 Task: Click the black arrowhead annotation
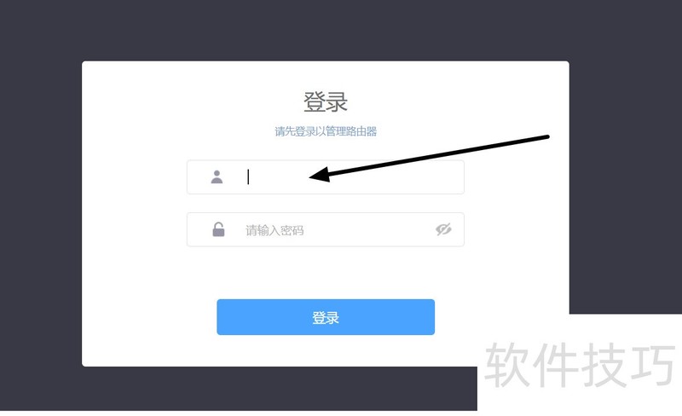(x=320, y=175)
